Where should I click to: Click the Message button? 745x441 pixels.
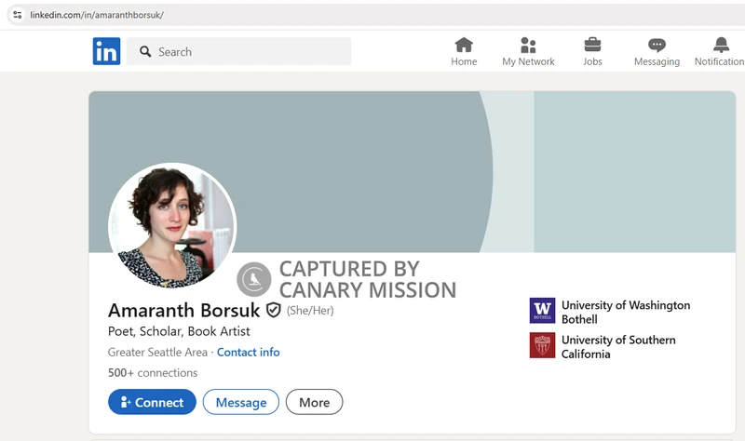tap(241, 402)
